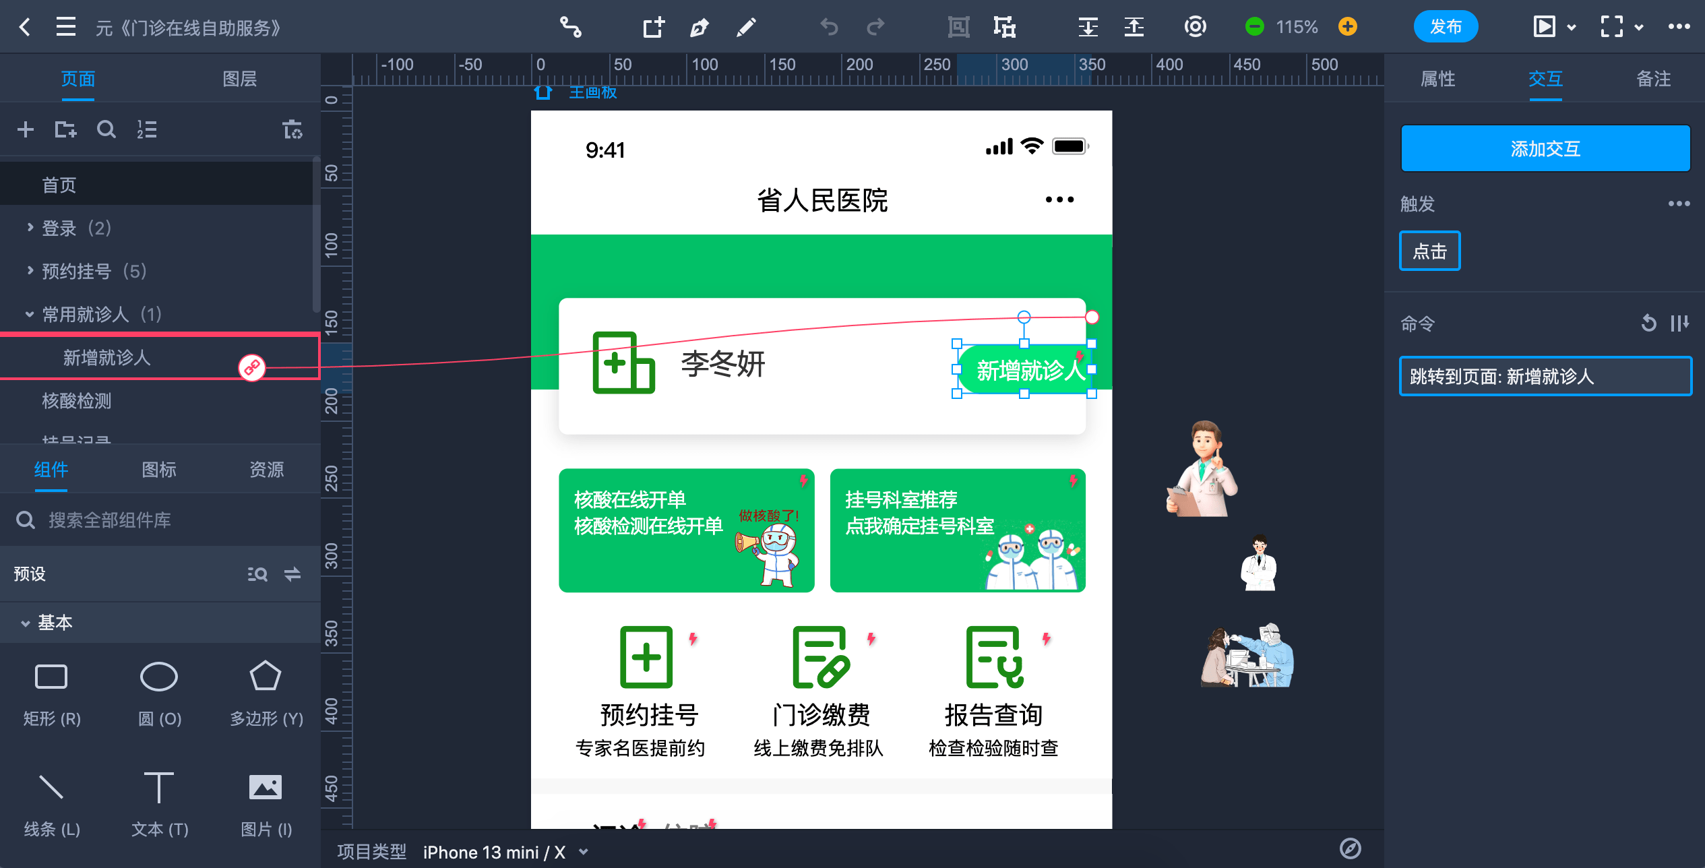This screenshot has width=1705, height=868.
Task: Switch to the 图标 tab
Action: pos(159,470)
